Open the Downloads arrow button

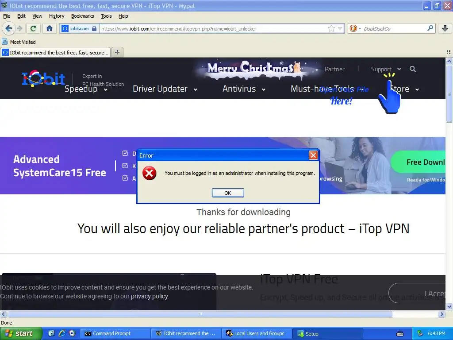click(x=445, y=28)
